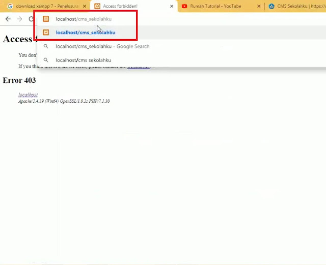This screenshot has height=265, width=326.
Task: Click magnifier icon beside 'cms sekolahku' suggestion
Action: tap(46, 60)
